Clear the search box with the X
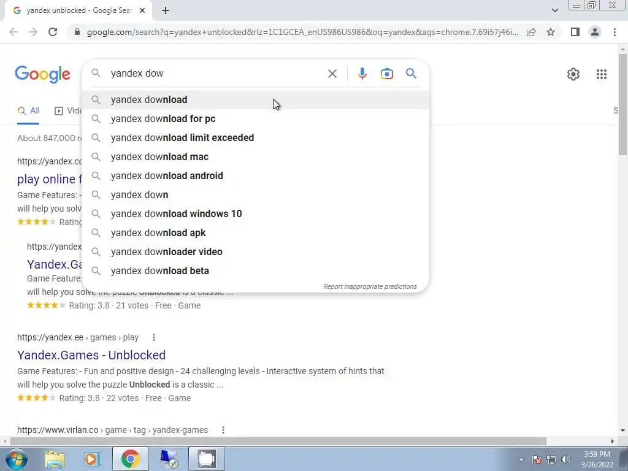 (332, 74)
